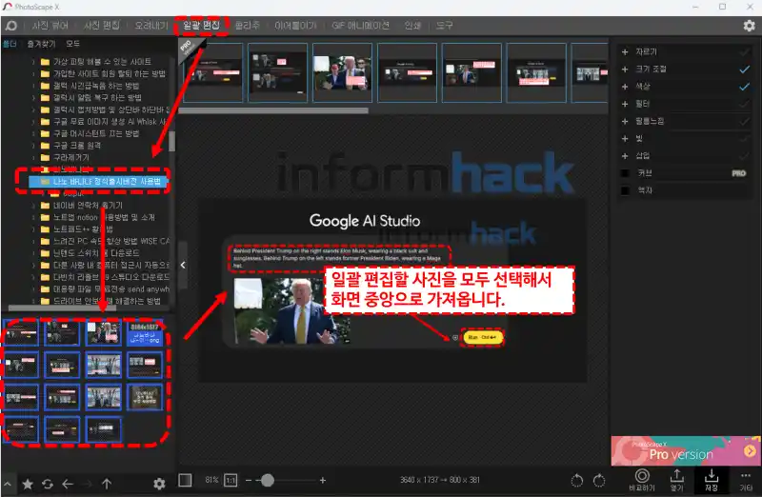Select the 구글 어시스턴트 끄는 방법 folder
Screen dimensions: 762x497
[x=96, y=133]
